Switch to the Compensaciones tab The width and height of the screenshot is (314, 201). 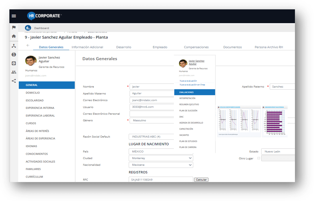(196, 47)
